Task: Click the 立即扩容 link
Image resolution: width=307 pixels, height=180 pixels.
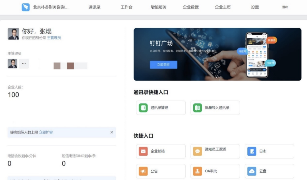Action: [46, 132]
